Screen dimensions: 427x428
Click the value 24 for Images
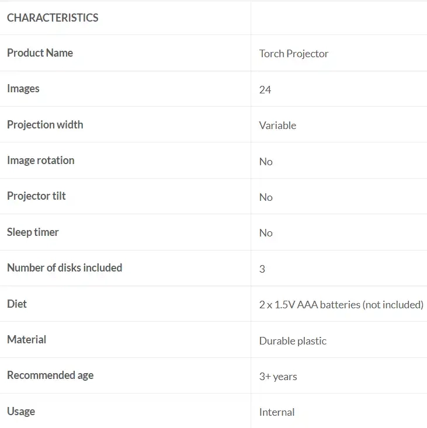coord(265,90)
